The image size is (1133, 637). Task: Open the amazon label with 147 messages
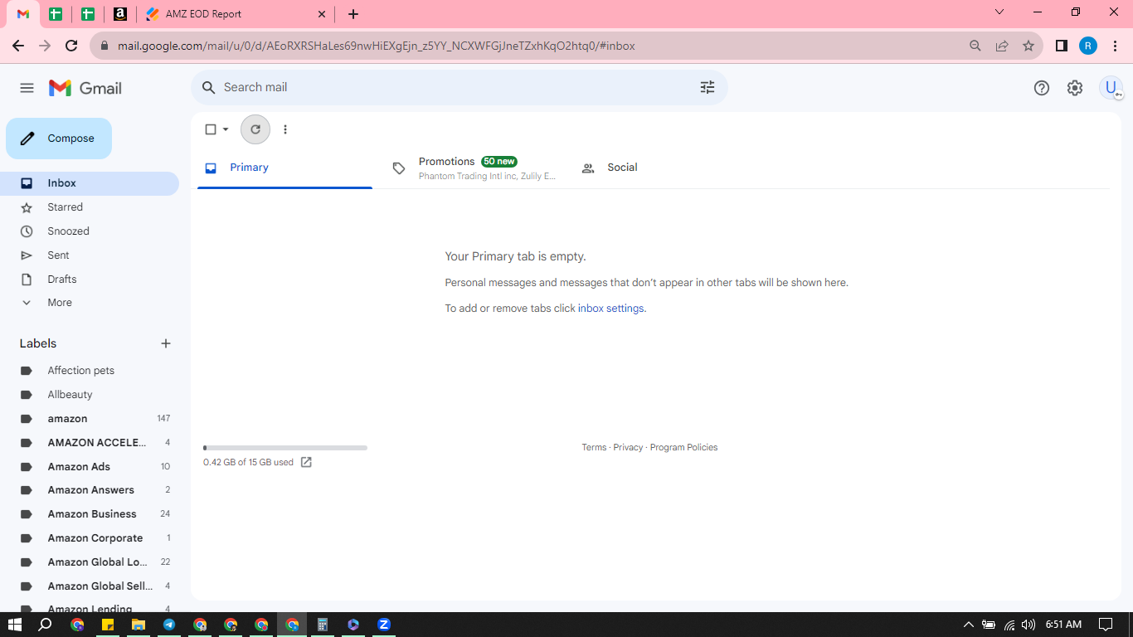pyautogui.click(x=90, y=419)
